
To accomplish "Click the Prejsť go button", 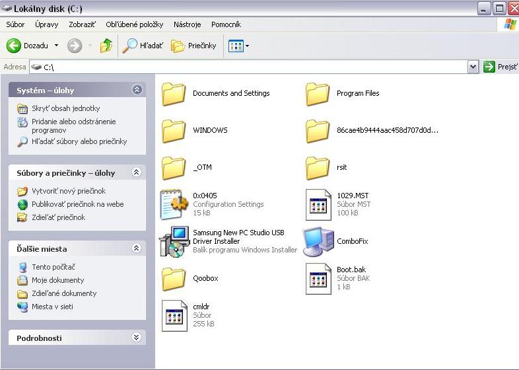I will coord(500,67).
